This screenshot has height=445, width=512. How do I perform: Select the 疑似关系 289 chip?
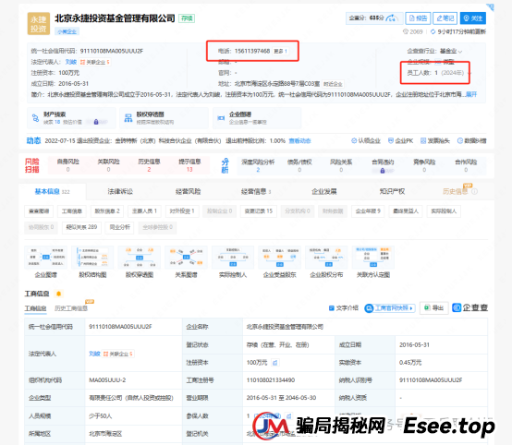click(x=81, y=227)
